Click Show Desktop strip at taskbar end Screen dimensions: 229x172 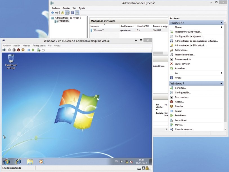(150, 162)
